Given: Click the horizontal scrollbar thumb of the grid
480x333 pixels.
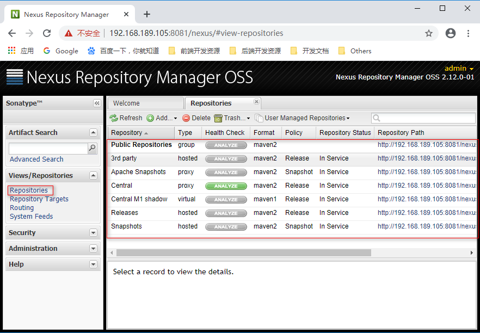Looking at the screenshot, I should [x=244, y=253].
